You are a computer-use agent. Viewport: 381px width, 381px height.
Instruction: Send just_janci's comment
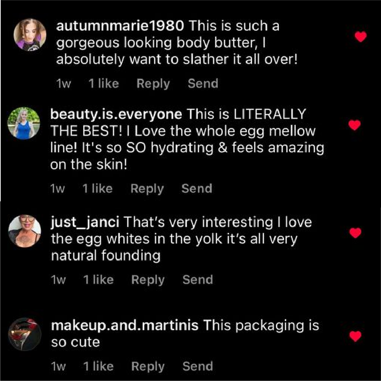pyautogui.click(x=197, y=280)
